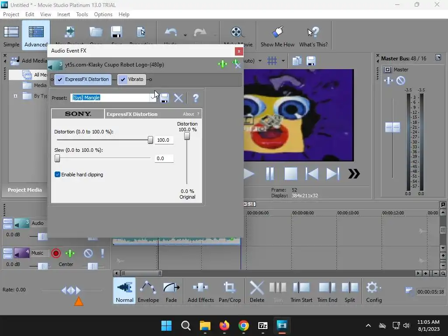
Task: Click Add Media button
Action: coord(28,60)
